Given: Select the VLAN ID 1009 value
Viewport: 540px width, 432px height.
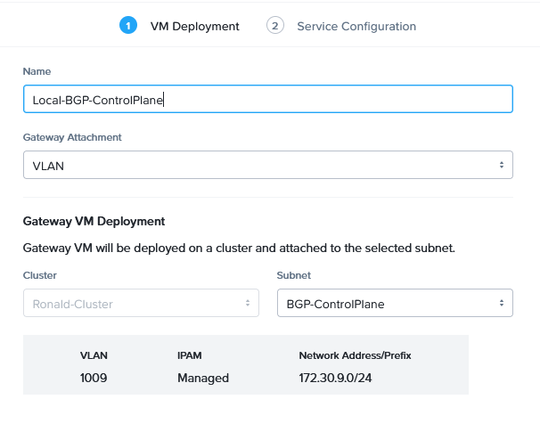Looking at the screenshot, I should pyautogui.click(x=94, y=378).
